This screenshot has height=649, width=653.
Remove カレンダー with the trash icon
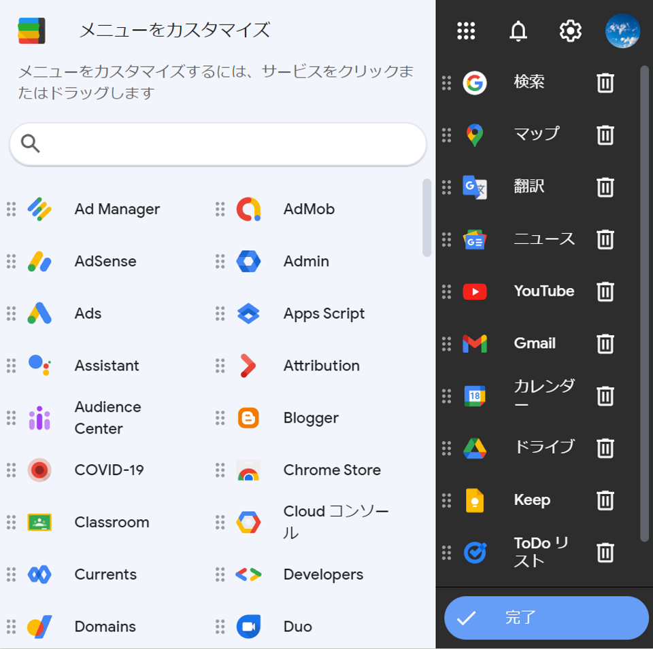605,396
